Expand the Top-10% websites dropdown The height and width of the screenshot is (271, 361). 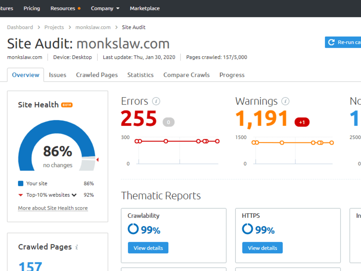click(74, 195)
